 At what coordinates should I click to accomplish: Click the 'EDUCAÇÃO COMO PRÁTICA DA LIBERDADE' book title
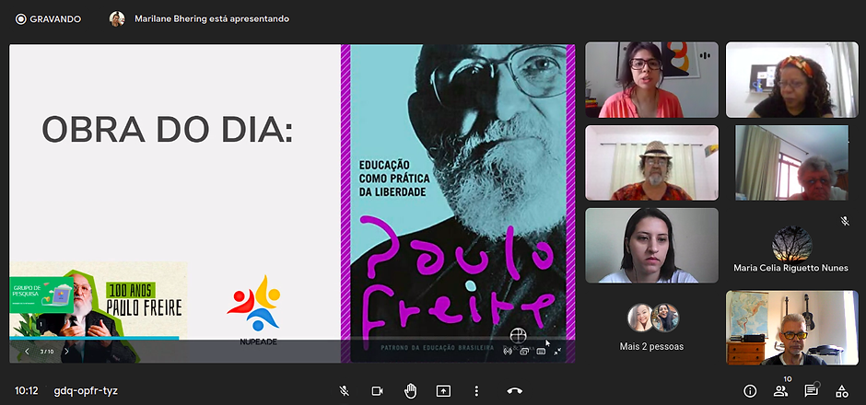(393, 179)
